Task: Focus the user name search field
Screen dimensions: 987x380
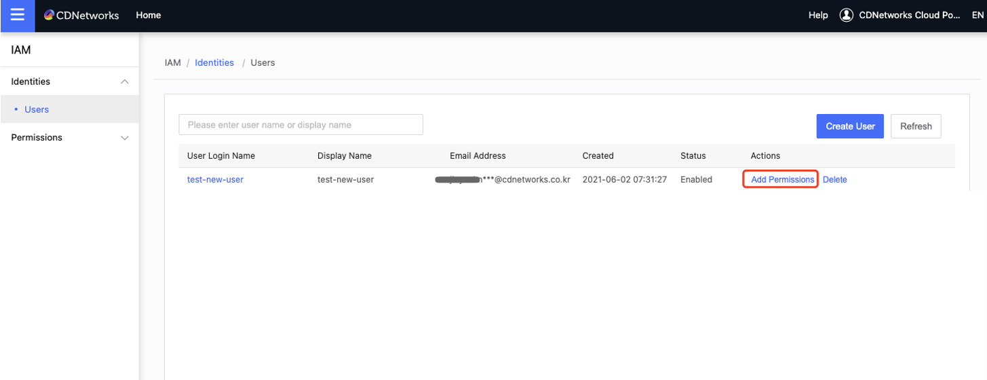Action: [301, 125]
